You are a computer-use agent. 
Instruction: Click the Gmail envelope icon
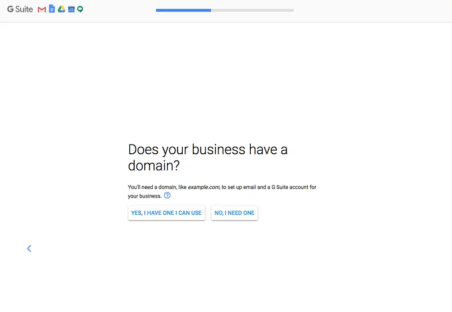click(x=42, y=9)
